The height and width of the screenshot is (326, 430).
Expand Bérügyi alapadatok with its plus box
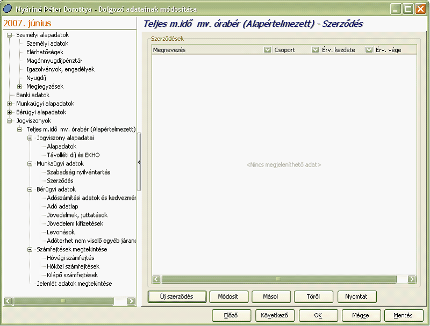9,112
